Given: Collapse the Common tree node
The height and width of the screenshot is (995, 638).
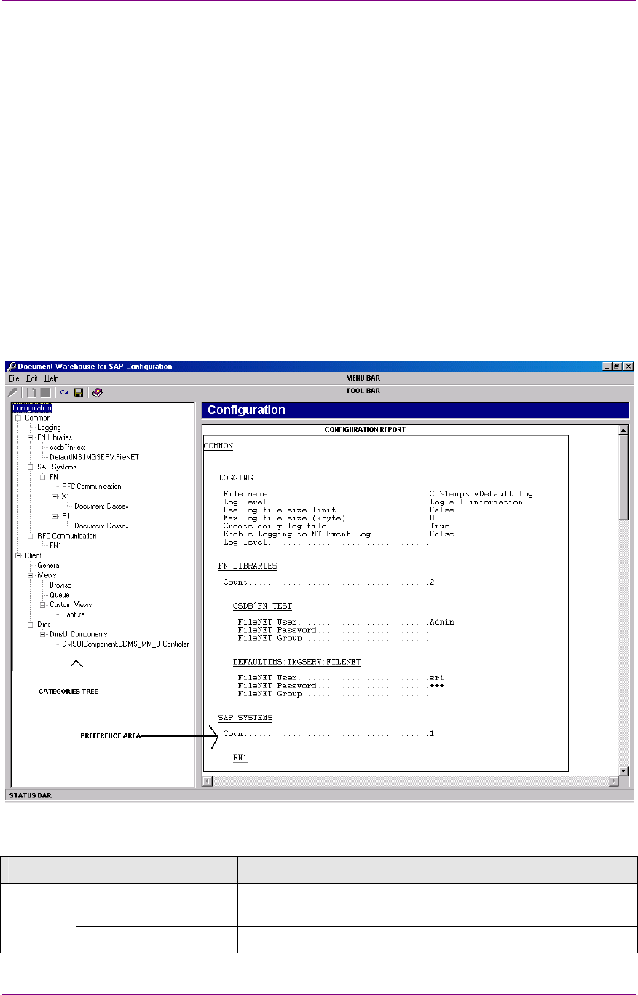Looking at the screenshot, I should click(x=18, y=418).
